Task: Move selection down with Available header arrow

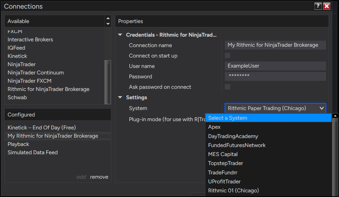Action: pyautogui.click(x=108, y=24)
